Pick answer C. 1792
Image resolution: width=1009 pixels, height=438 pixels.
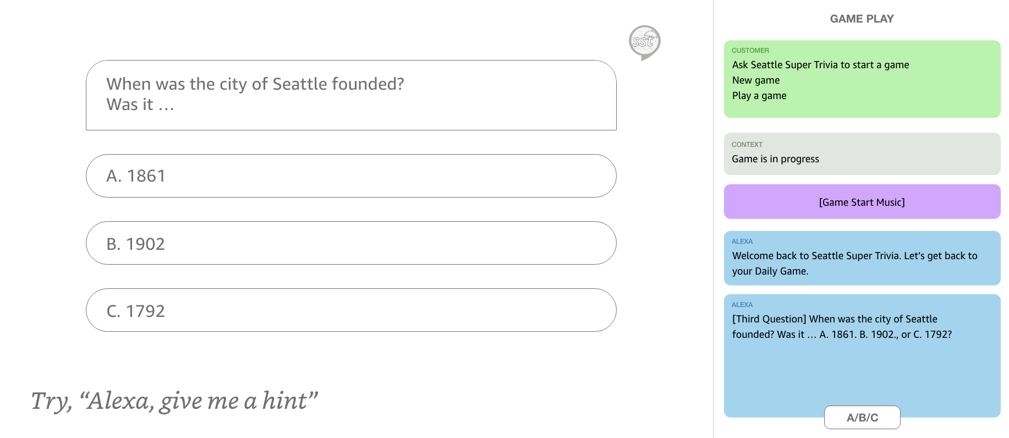351,310
